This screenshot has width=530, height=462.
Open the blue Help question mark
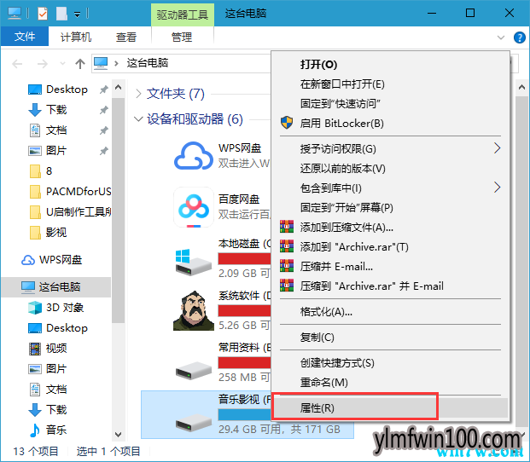[x=519, y=38]
